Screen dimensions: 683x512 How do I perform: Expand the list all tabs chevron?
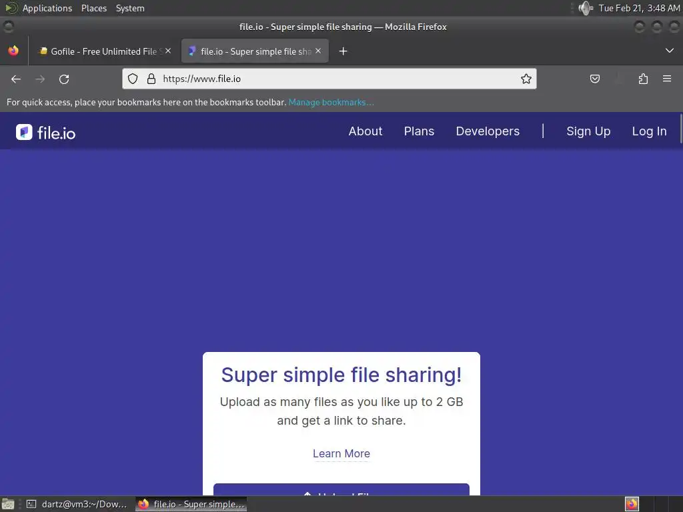(x=670, y=51)
